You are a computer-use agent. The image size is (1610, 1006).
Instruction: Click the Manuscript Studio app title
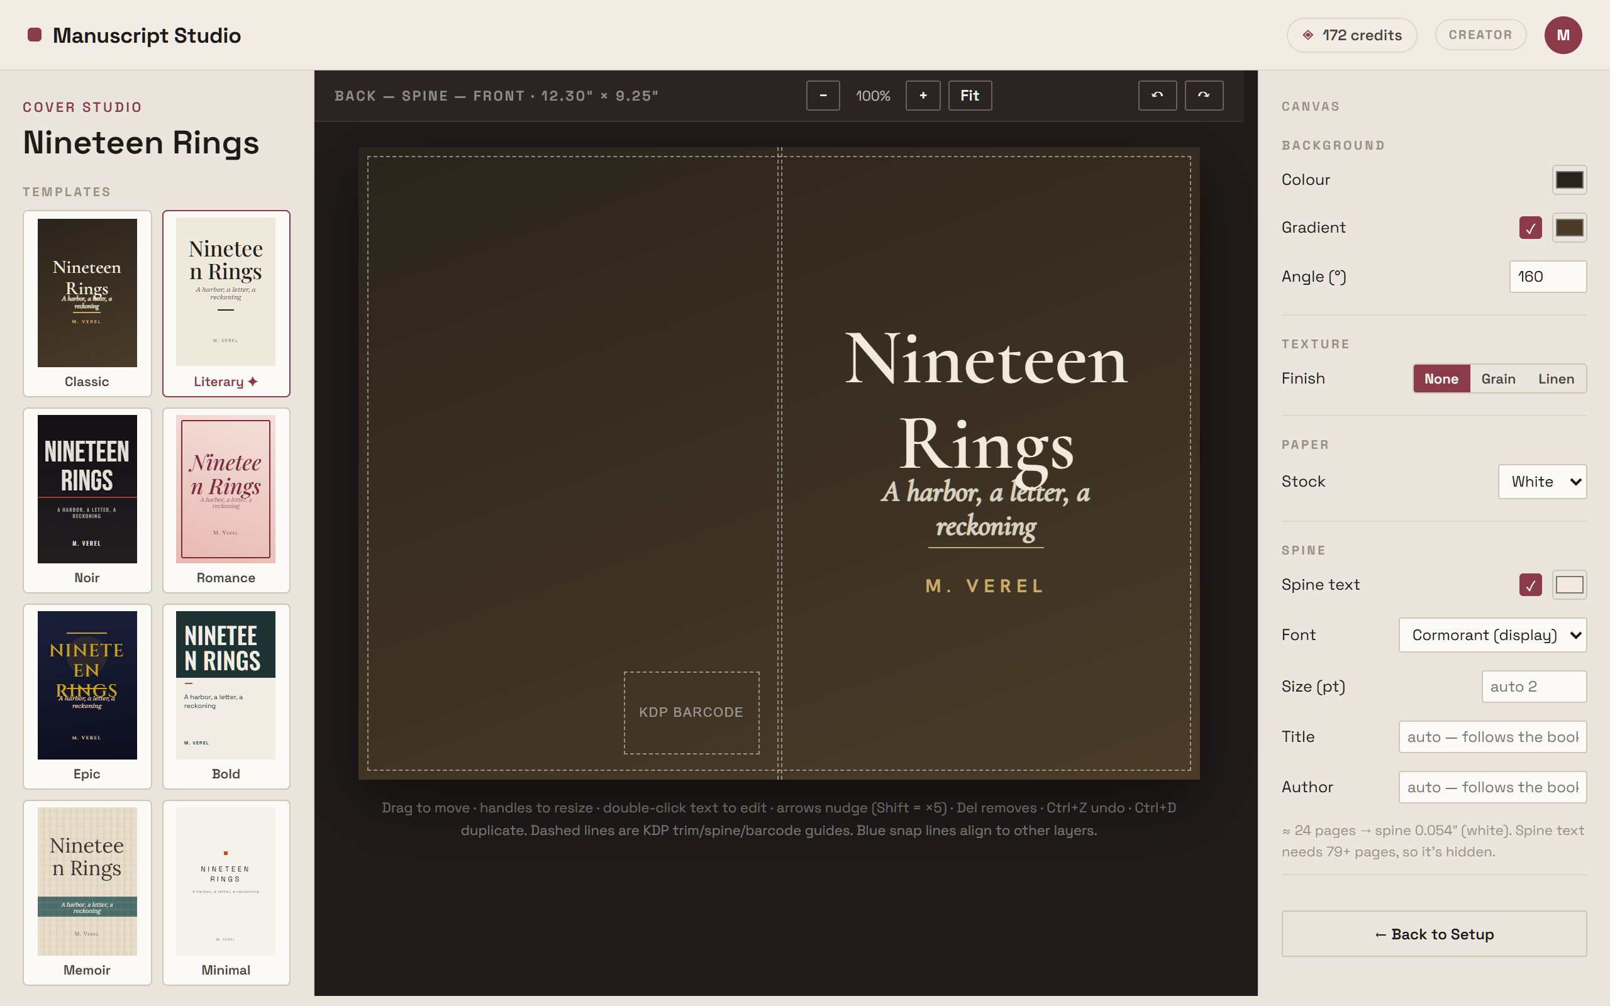point(147,35)
